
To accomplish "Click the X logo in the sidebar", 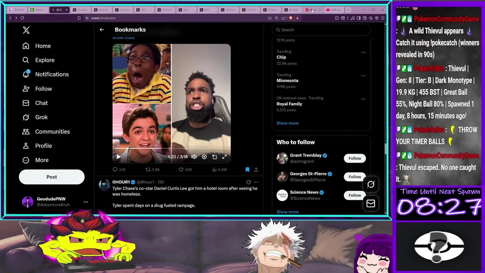I will [26, 30].
